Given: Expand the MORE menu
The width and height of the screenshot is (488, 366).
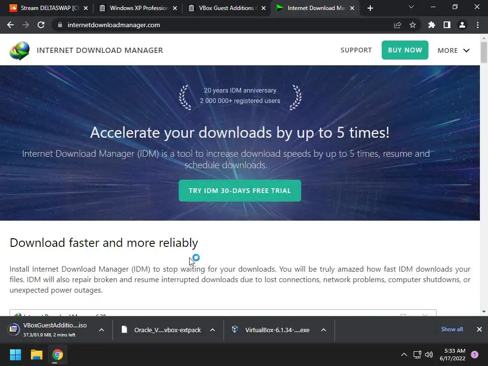Looking at the screenshot, I should [x=454, y=51].
